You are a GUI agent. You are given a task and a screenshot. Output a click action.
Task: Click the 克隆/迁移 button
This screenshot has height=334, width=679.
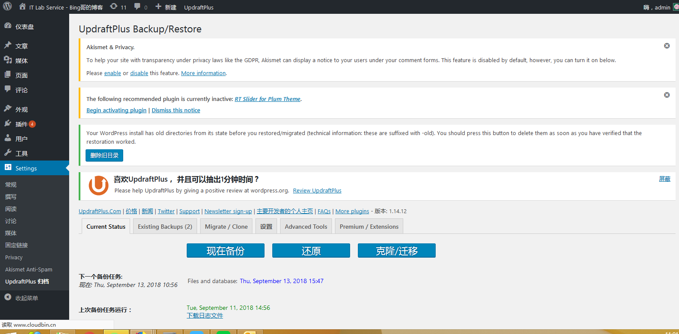pyautogui.click(x=397, y=251)
